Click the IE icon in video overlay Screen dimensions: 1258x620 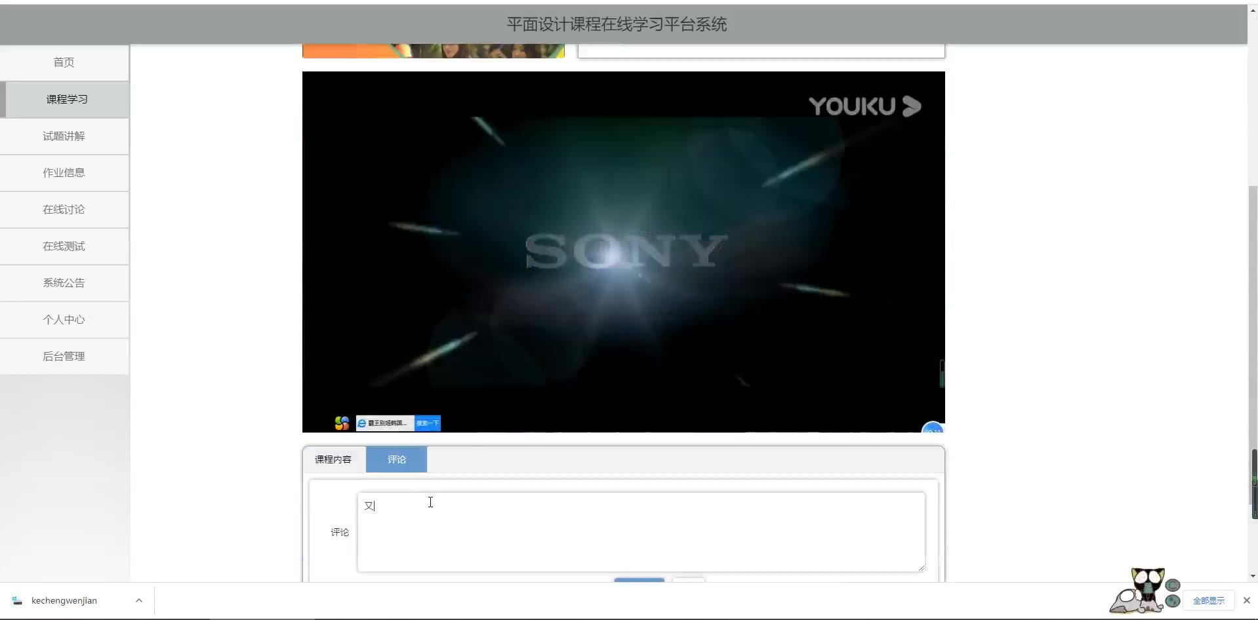[x=361, y=423]
